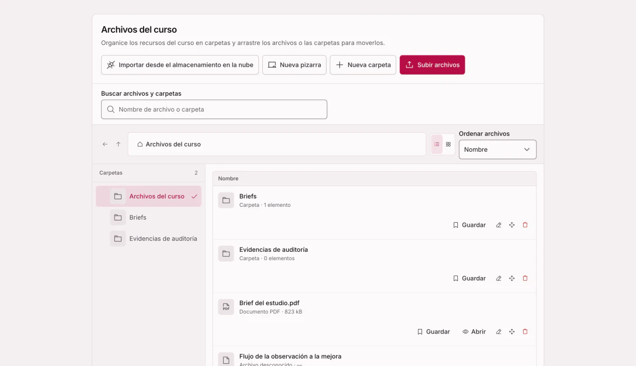This screenshot has height=366, width=636.
Task: Switch to list view
Action: (x=437, y=144)
